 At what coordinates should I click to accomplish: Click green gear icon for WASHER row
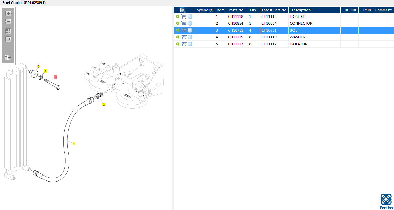pos(178,37)
